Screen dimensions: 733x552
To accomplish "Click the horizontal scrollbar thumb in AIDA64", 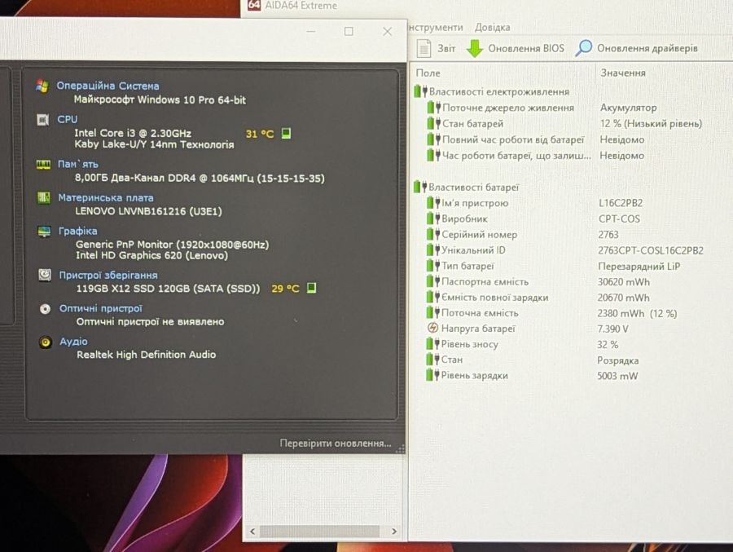I will coord(320,532).
